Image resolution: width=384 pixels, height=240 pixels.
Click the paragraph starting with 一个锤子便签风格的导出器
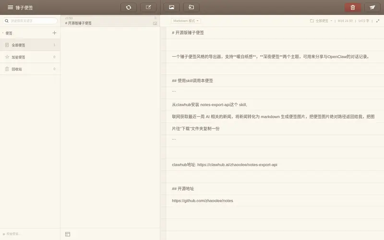tap(271, 57)
